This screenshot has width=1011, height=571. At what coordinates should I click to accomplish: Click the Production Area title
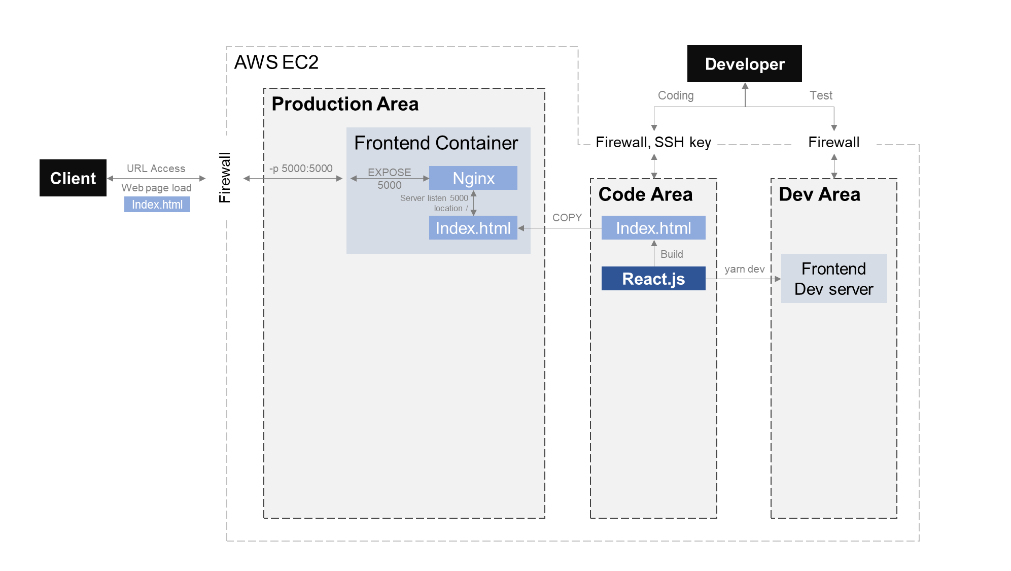click(345, 104)
